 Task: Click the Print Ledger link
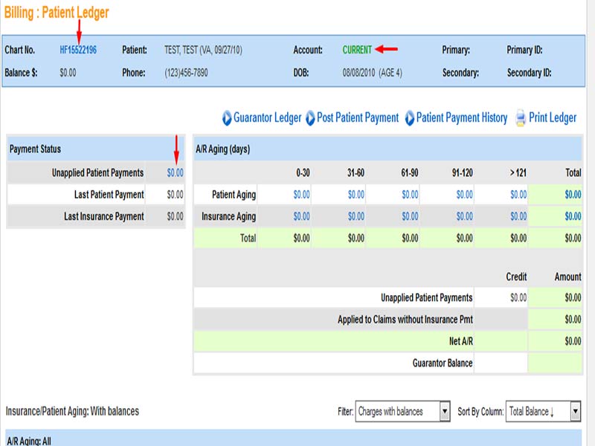(x=553, y=118)
